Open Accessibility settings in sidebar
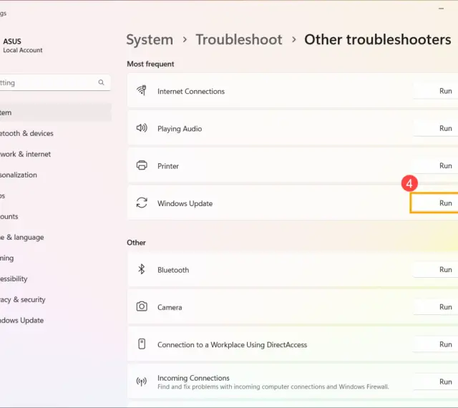 pos(14,278)
